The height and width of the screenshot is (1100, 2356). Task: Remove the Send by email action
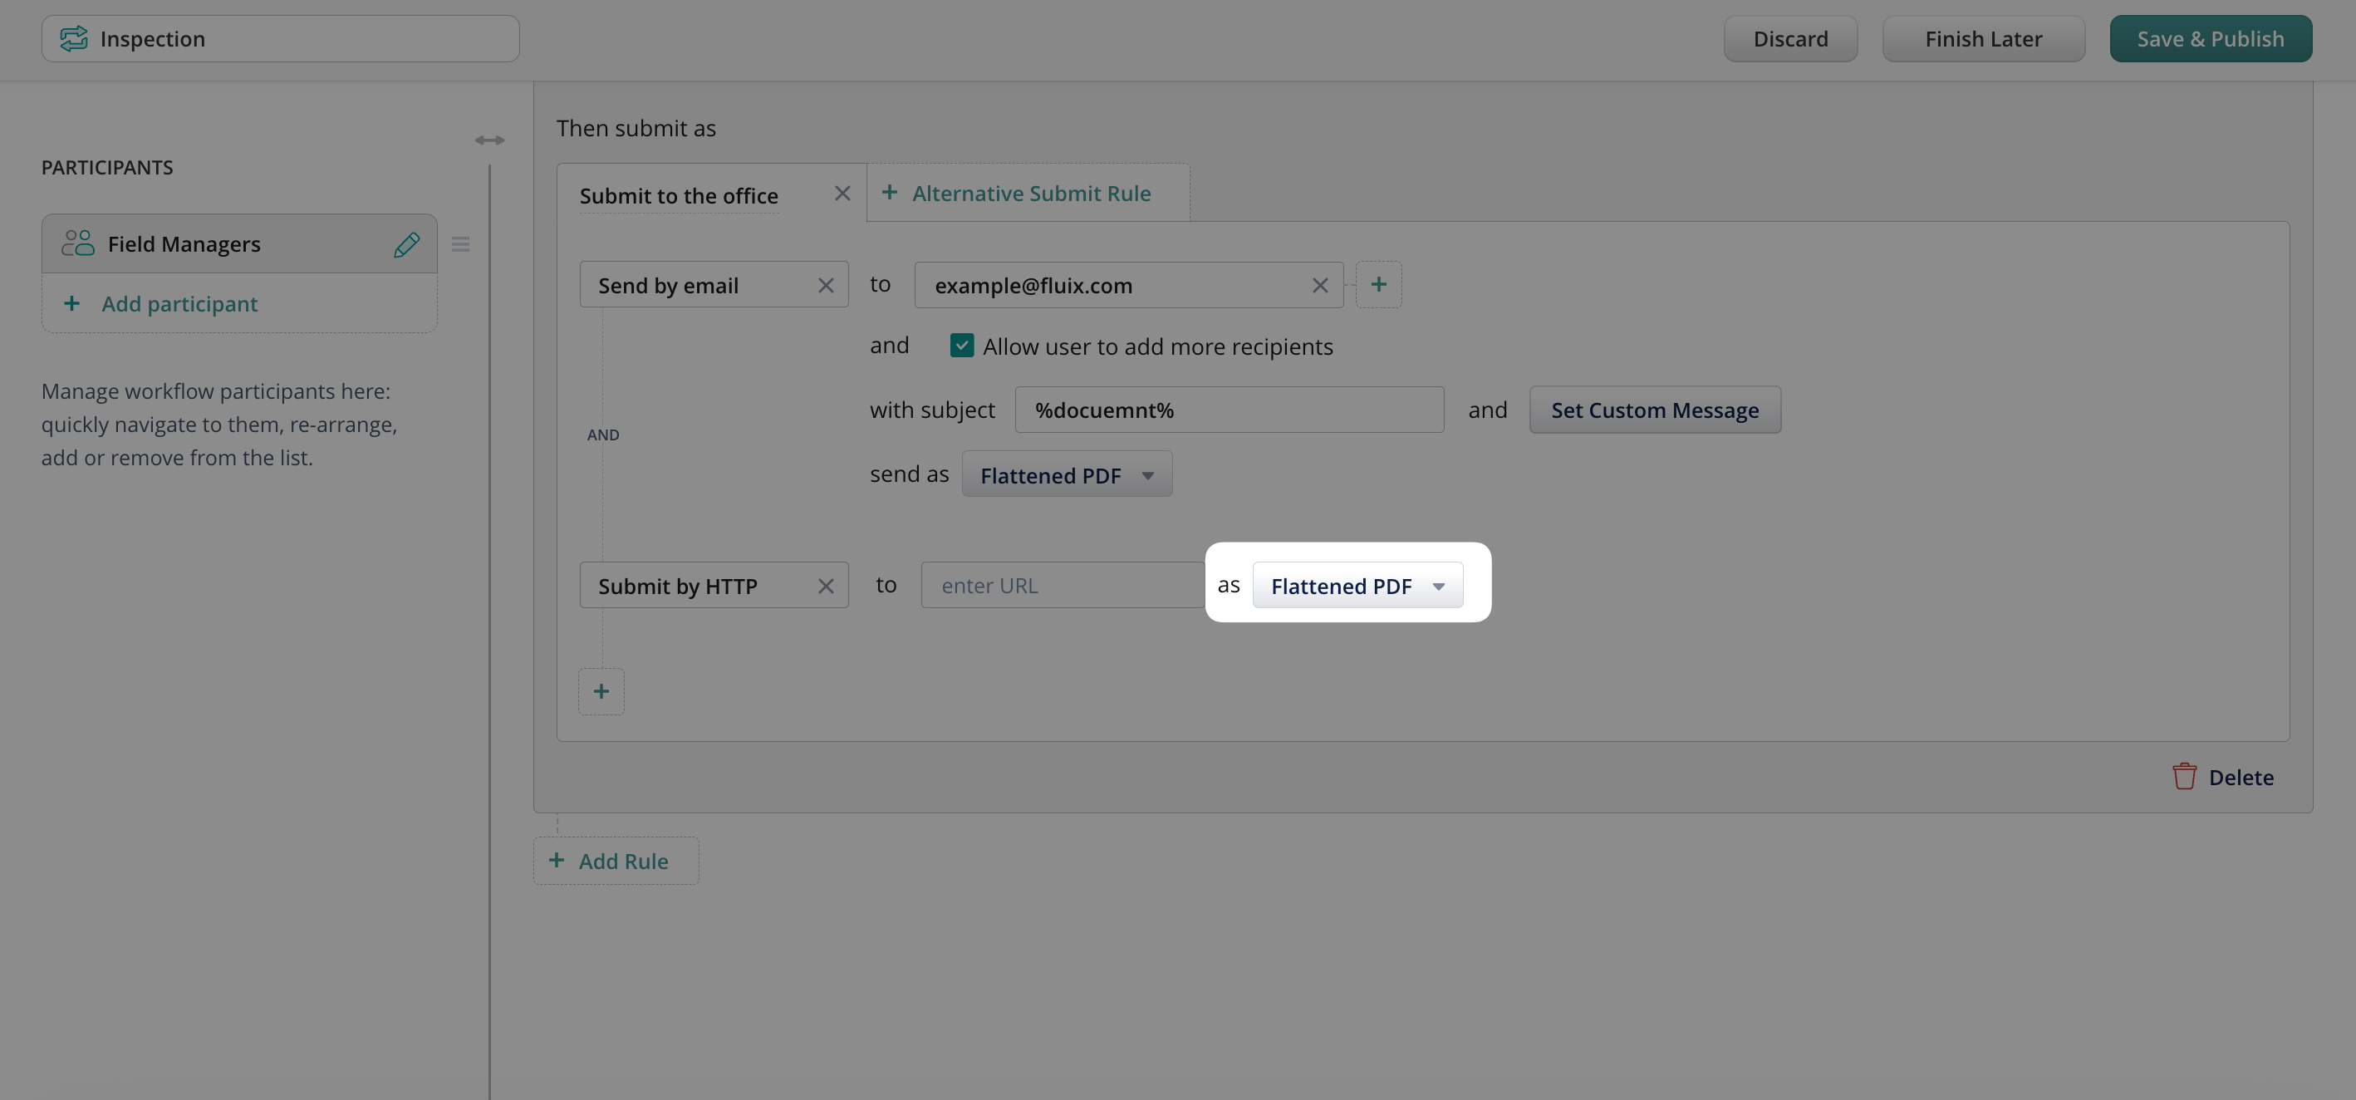[825, 285]
